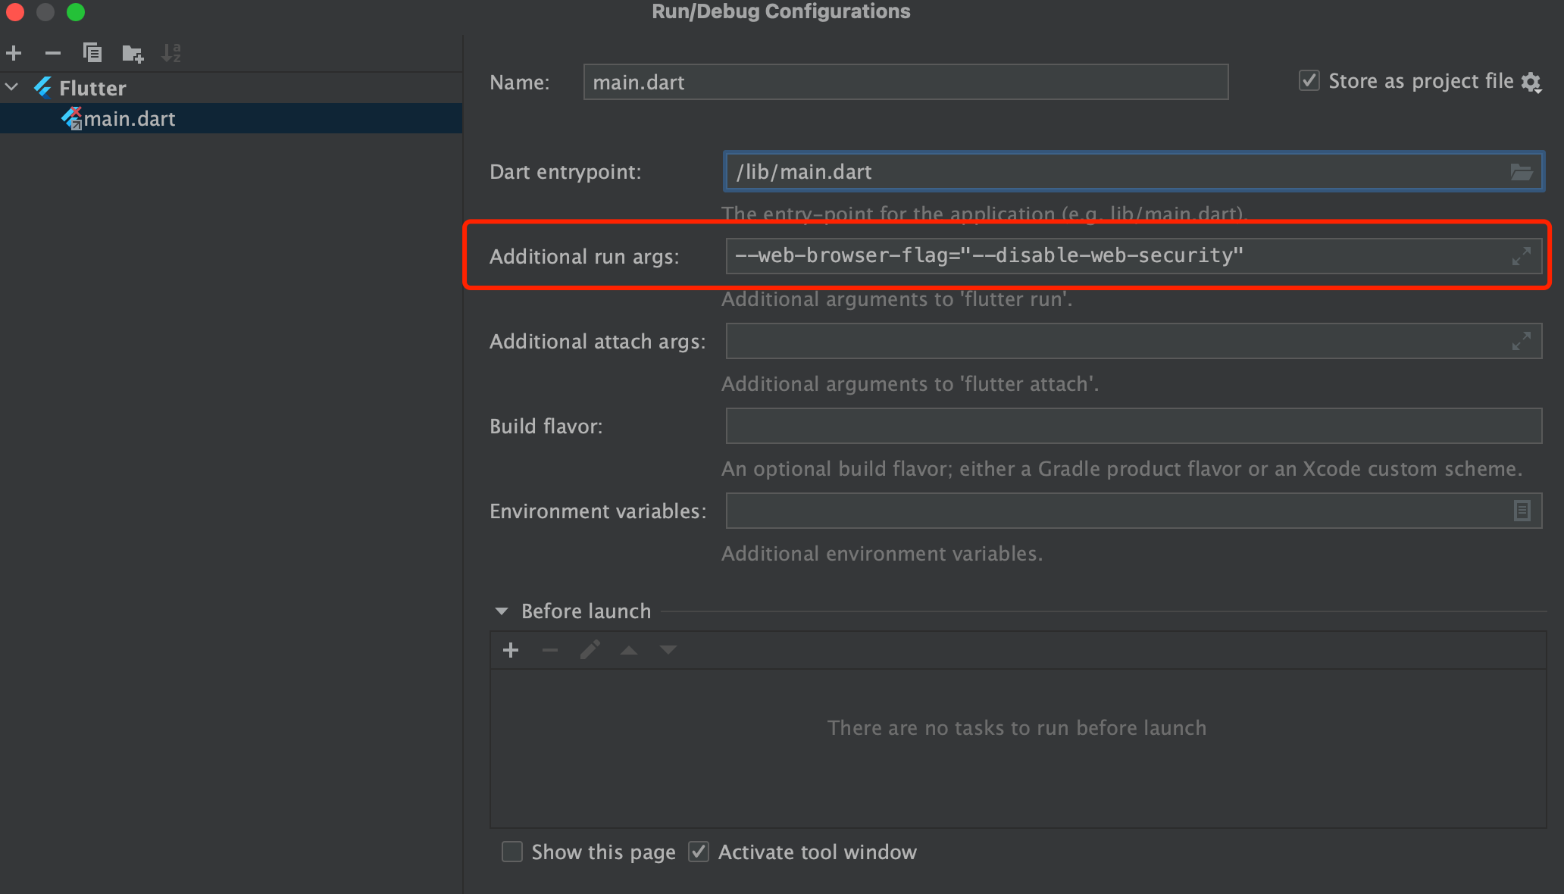Click the Copy Configuration icon

[x=92, y=53]
